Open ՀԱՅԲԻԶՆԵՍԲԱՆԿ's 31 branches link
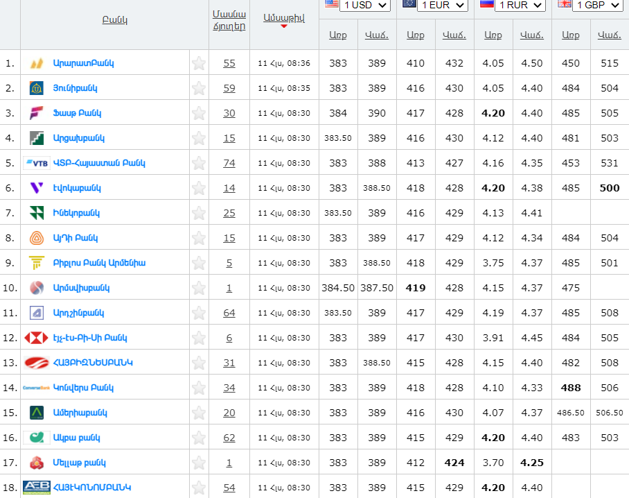629x498 pixels. [229, 363]
